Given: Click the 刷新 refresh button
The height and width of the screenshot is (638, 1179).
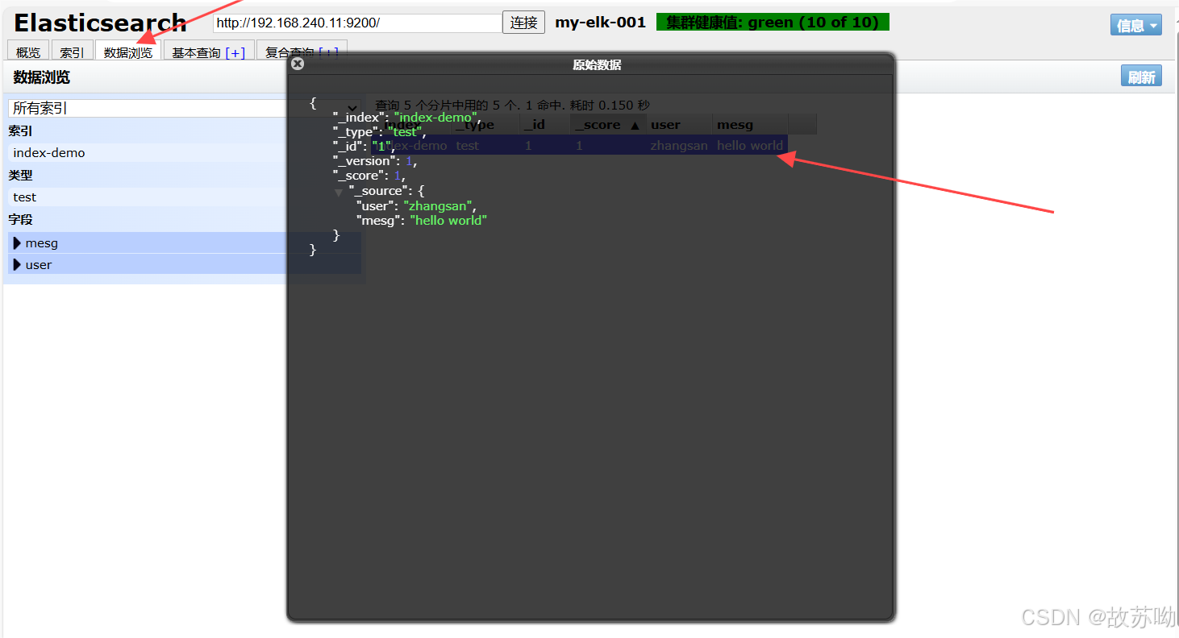Looking at the screenshot, I should tap(1141, 77).
